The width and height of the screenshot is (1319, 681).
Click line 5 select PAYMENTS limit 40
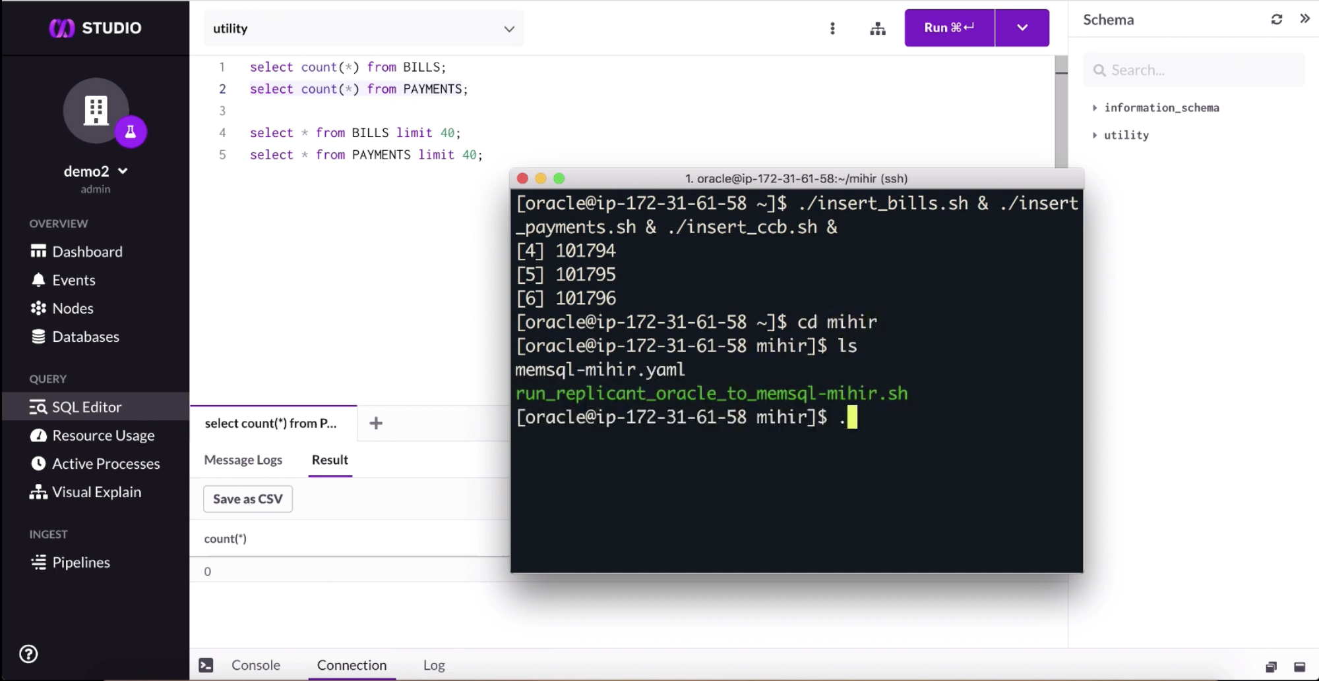tap(366, 155)
